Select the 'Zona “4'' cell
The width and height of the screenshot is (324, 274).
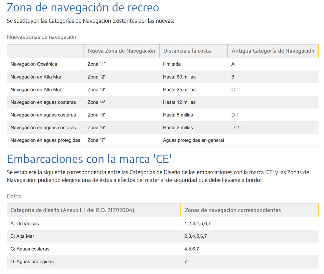96,102
